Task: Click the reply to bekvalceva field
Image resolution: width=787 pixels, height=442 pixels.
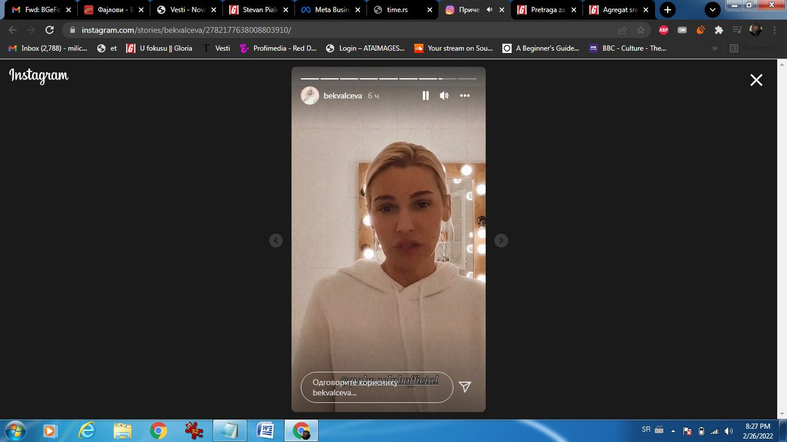Action: click(x=376, y=387)
